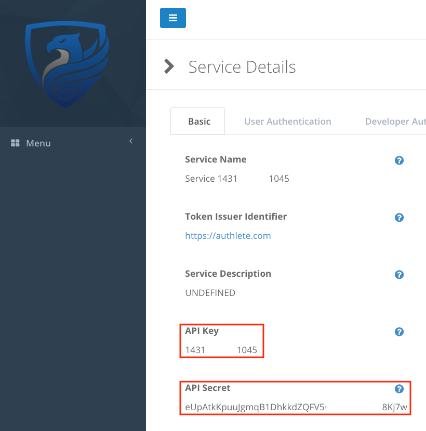426x431 pixels.
Task: Open help for Service Name
Action: [x=399, y=160]
